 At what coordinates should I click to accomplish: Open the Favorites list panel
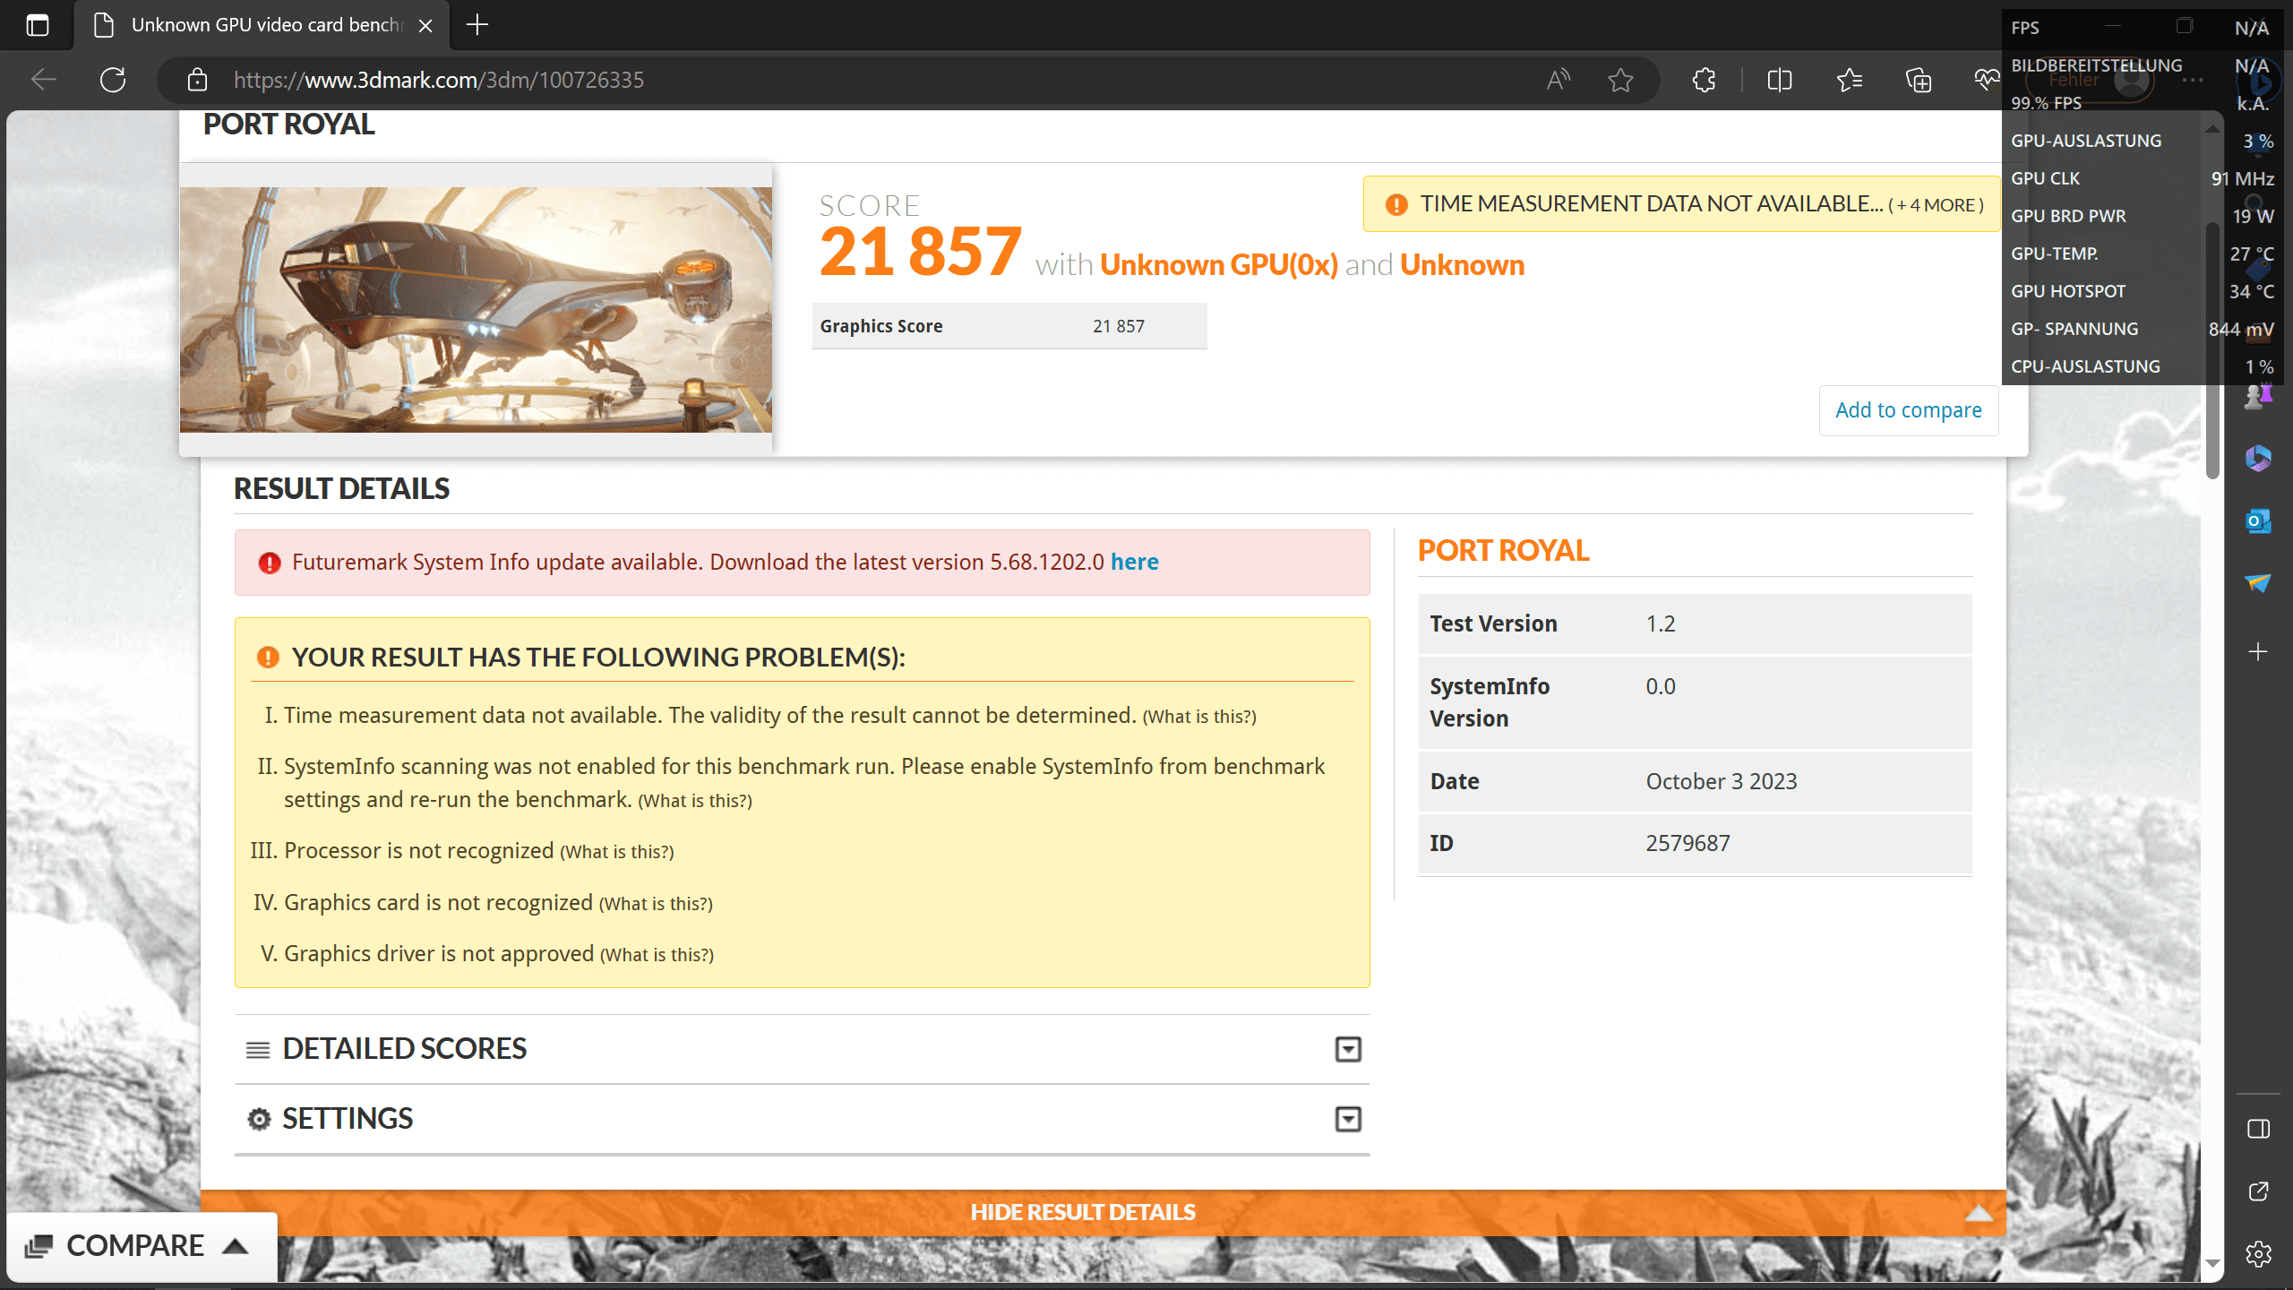pyautogui.click(x=1850, y=80)
